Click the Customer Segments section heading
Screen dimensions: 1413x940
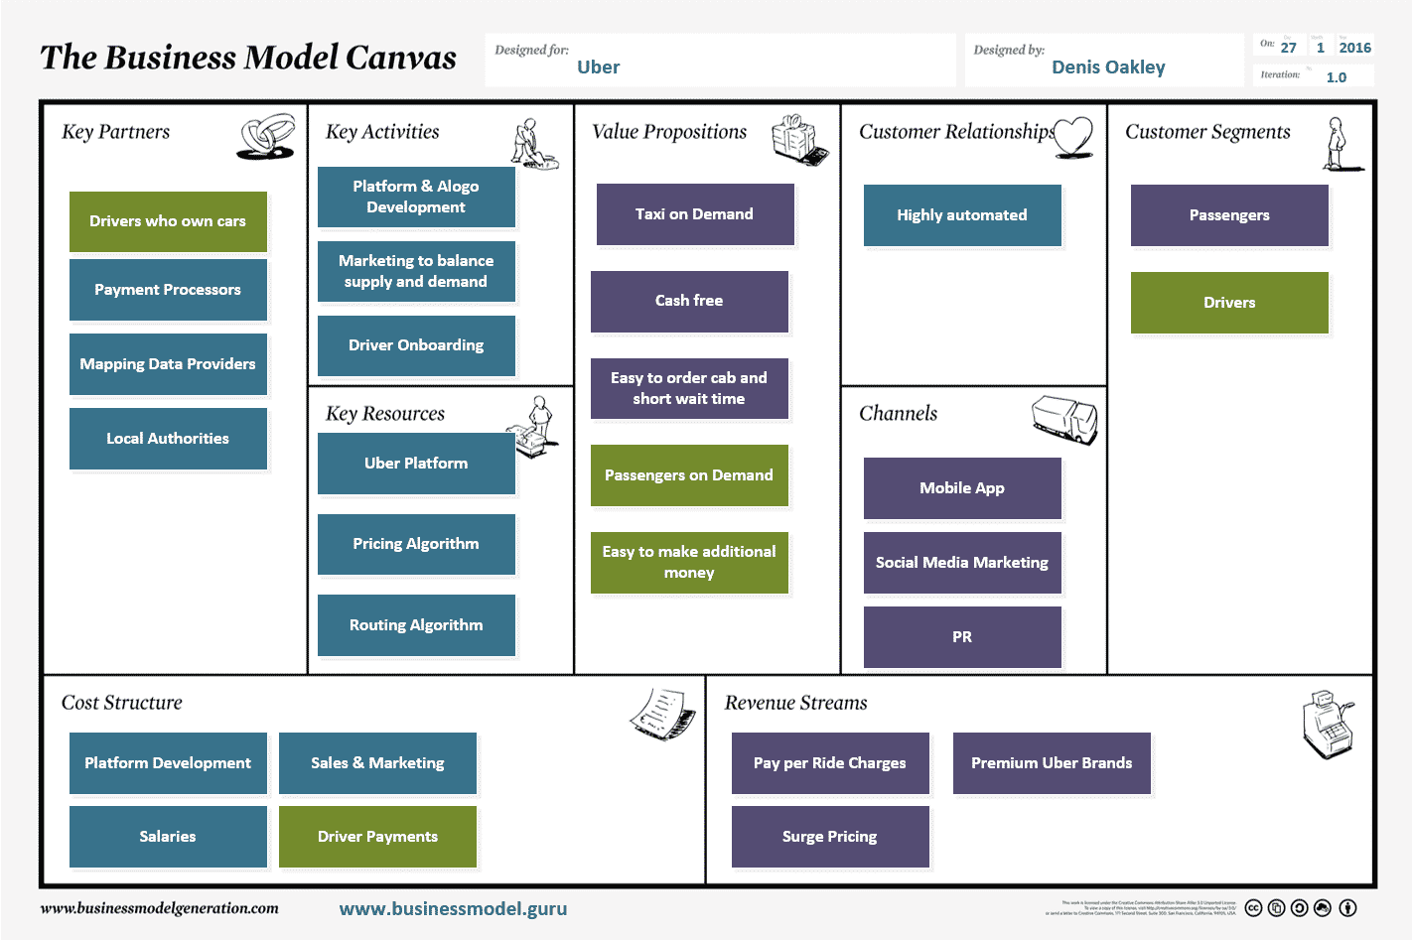pyautogui.click(x=1207, y=132)
